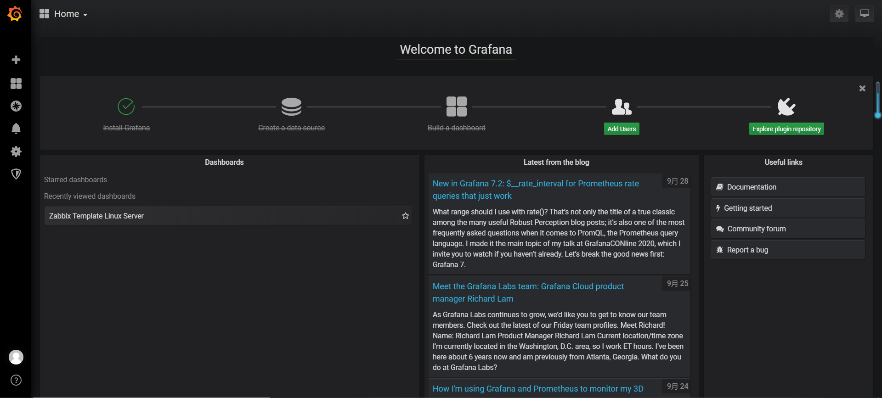The image size is (882, 398).
Task: Click the Add Users button
Action: (622, 129)
